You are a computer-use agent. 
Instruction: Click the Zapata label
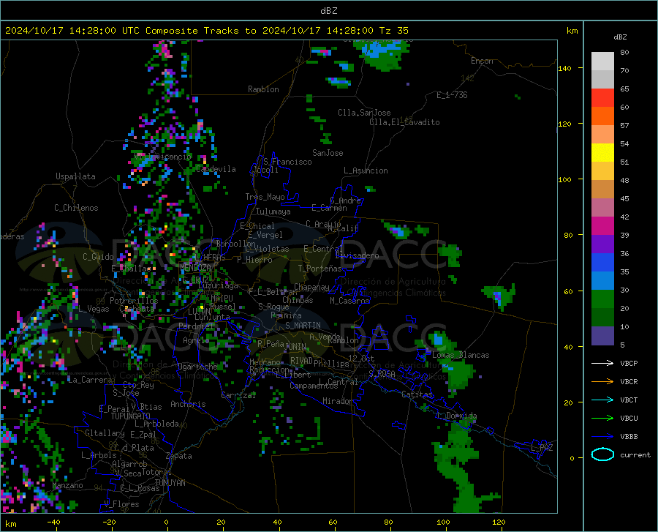[179, 456]
